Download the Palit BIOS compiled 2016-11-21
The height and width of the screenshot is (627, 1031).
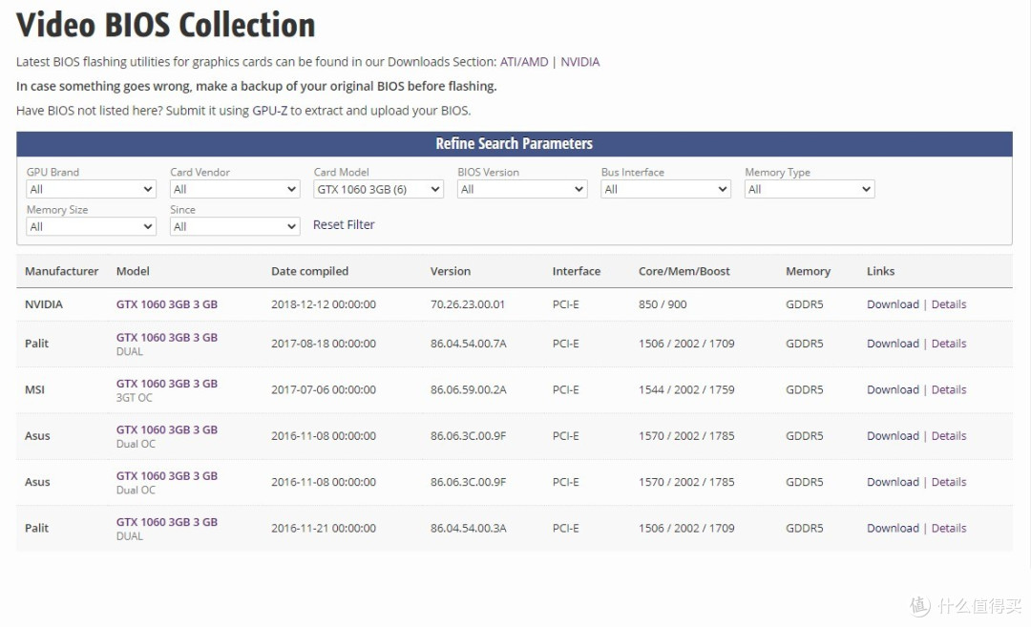coord(893,529)
